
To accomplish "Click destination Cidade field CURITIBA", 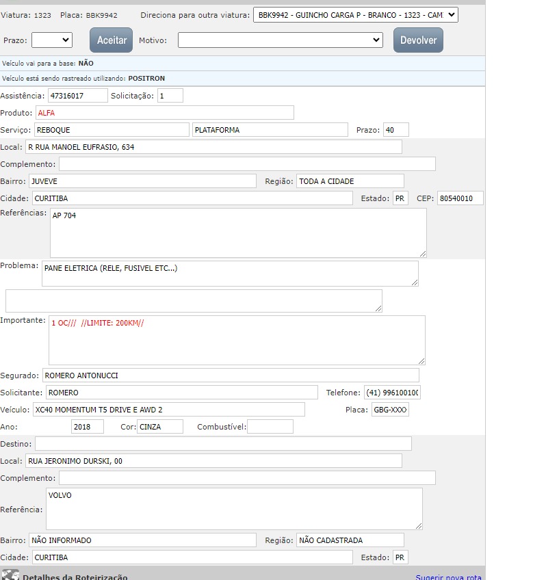I will click(192, 557).
